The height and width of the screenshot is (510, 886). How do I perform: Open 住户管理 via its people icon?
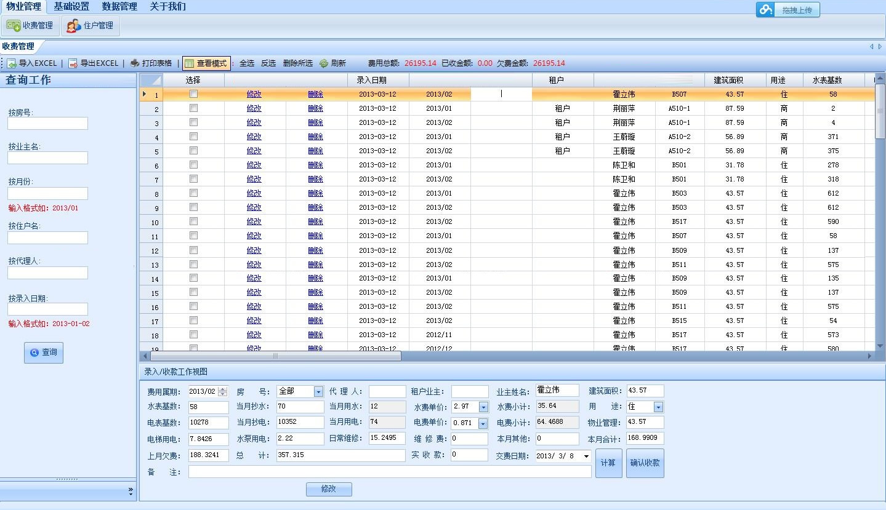73,26
